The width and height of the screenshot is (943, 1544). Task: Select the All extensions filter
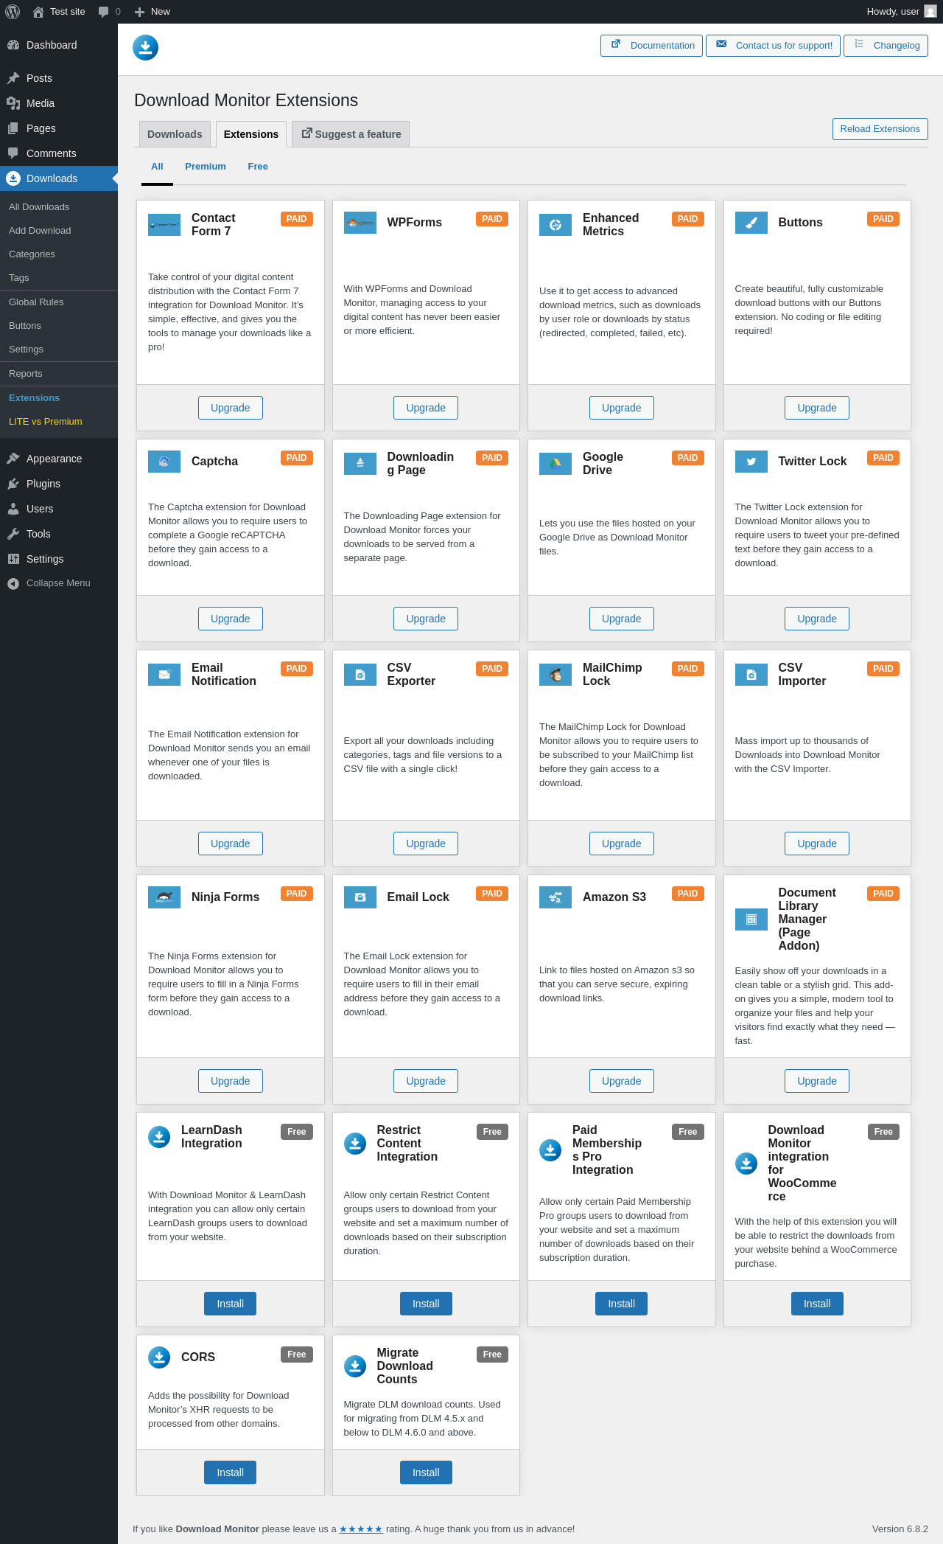[157, 167]
